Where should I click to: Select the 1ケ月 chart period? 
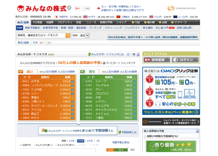(72, 141)
